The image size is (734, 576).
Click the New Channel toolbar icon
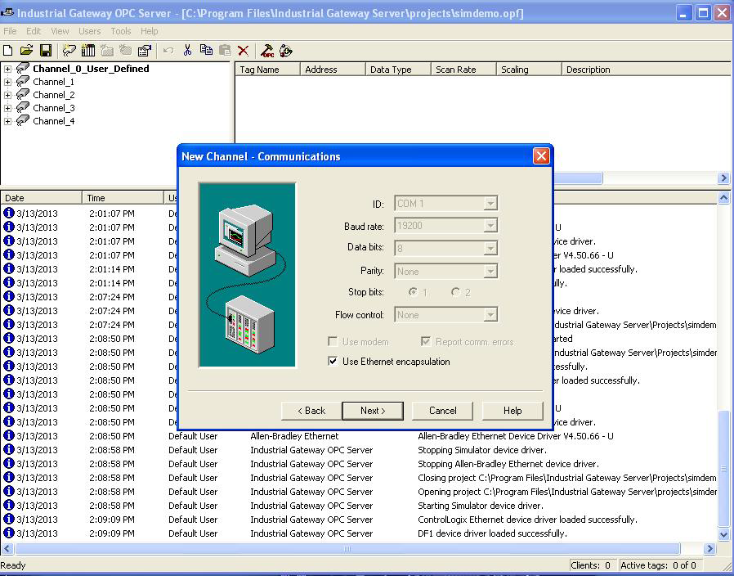[69, 51]
